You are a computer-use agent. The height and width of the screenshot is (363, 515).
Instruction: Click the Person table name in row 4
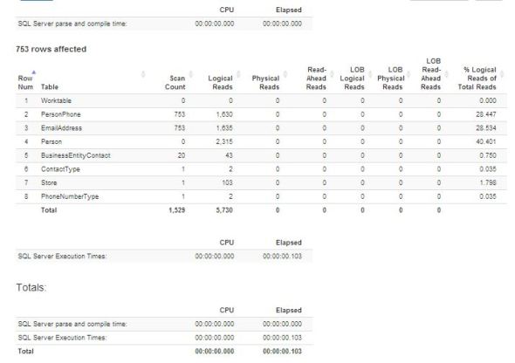(51, 141)
